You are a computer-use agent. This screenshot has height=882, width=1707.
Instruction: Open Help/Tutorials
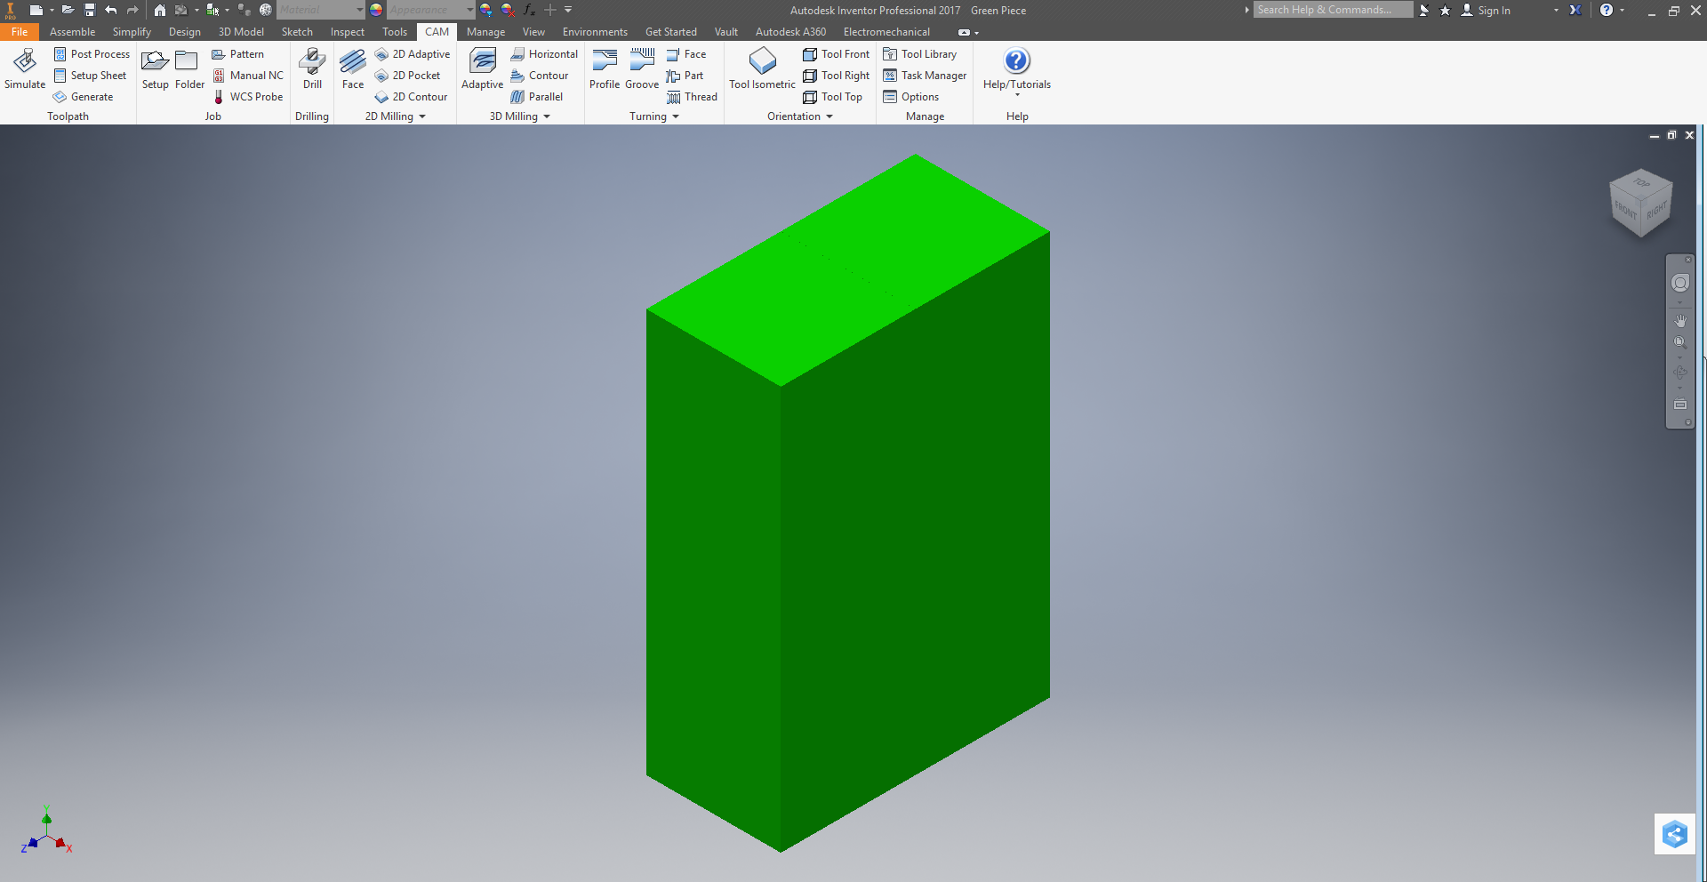[x=1016, y=68]
